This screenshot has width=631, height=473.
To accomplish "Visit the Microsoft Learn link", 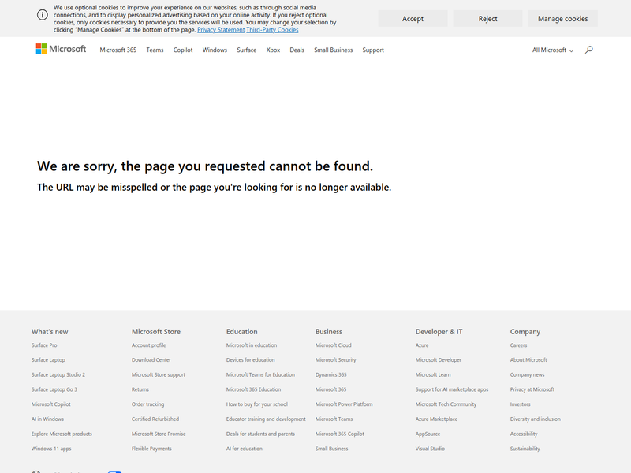I will click(x=433, y=374).
